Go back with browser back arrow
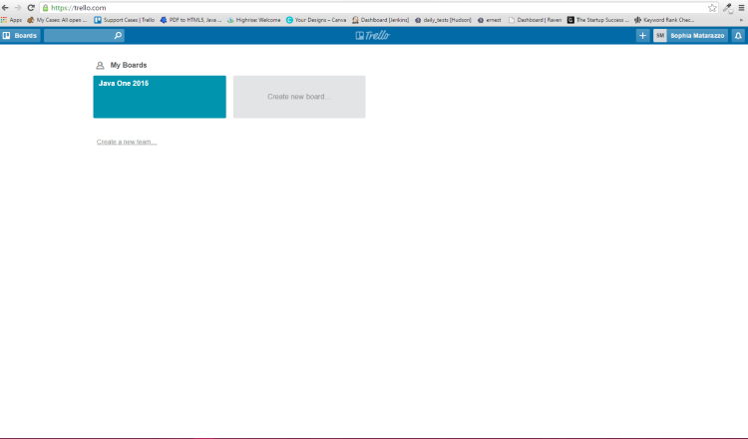Viewport: 748px width, 439px height. click(5, 8)
